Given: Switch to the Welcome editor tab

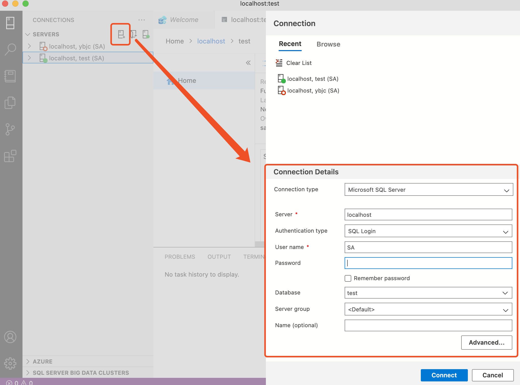Looking at the screenshot, I should (184, 20).
